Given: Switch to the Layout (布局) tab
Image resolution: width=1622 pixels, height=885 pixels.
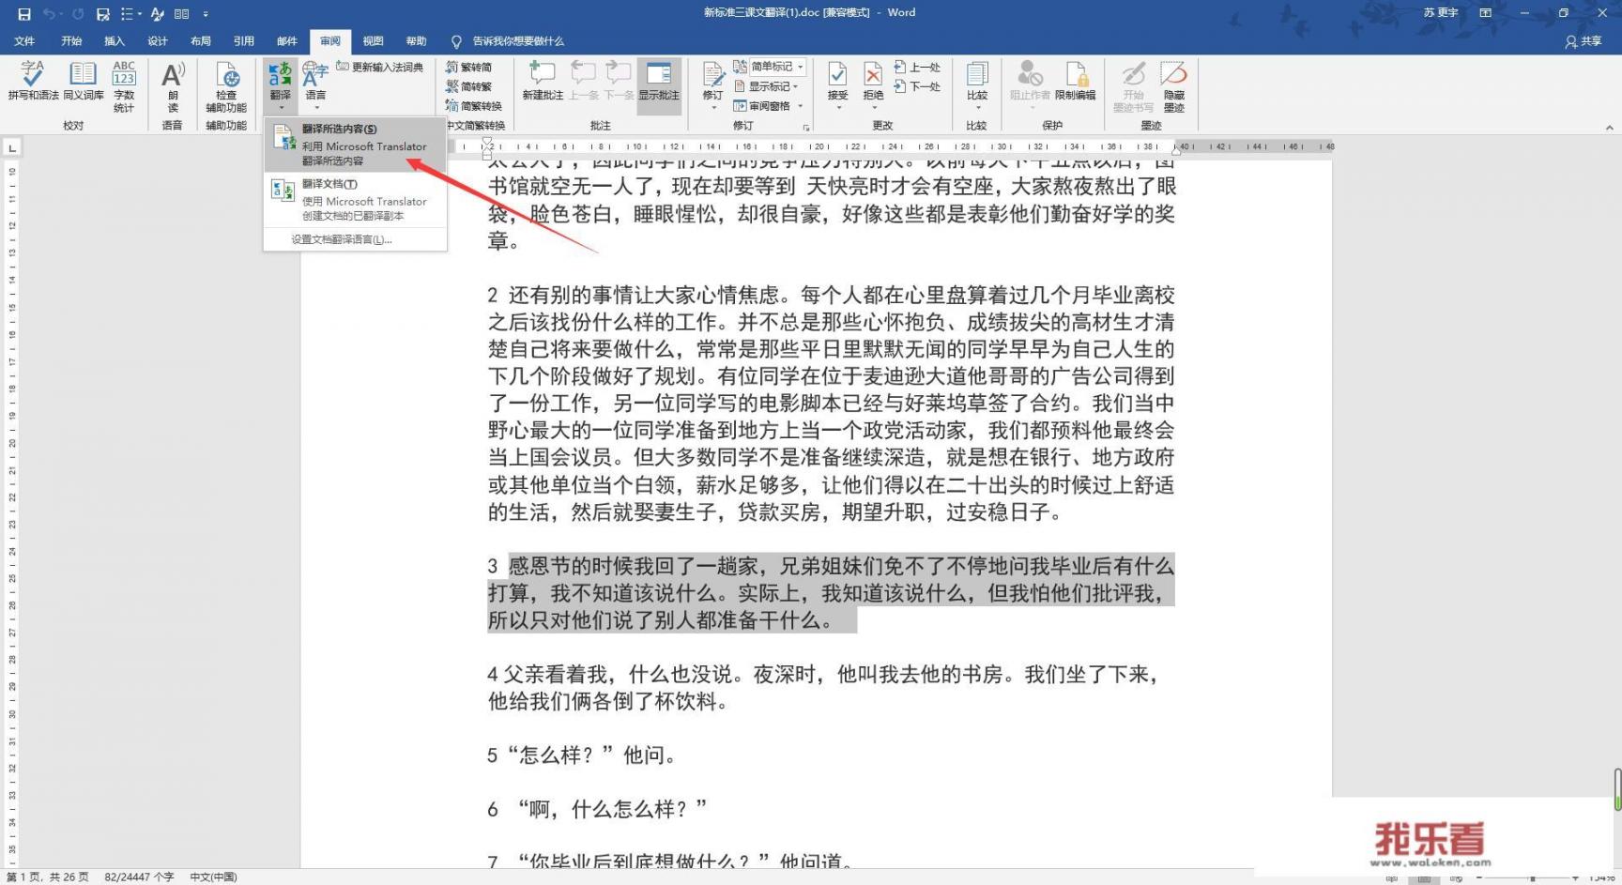Looking at the screenshot, I should (201, 41).
